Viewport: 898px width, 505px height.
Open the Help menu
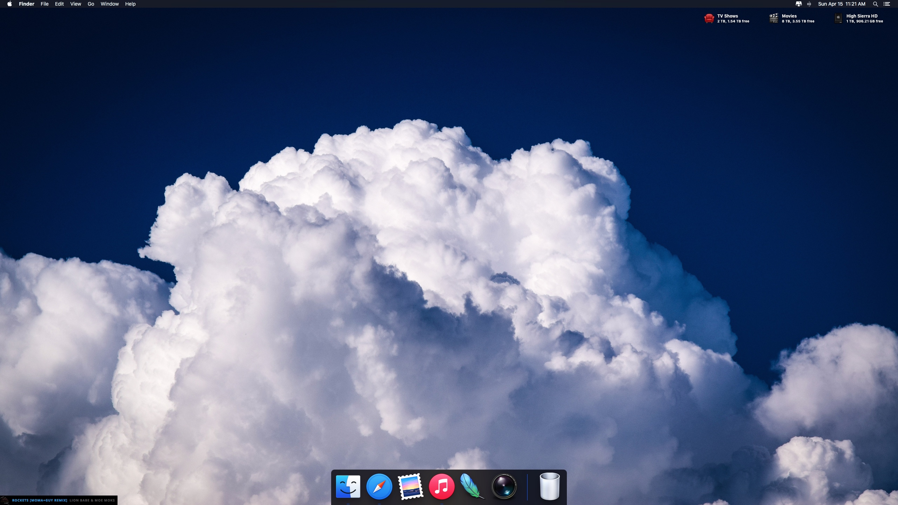(130, 4)
